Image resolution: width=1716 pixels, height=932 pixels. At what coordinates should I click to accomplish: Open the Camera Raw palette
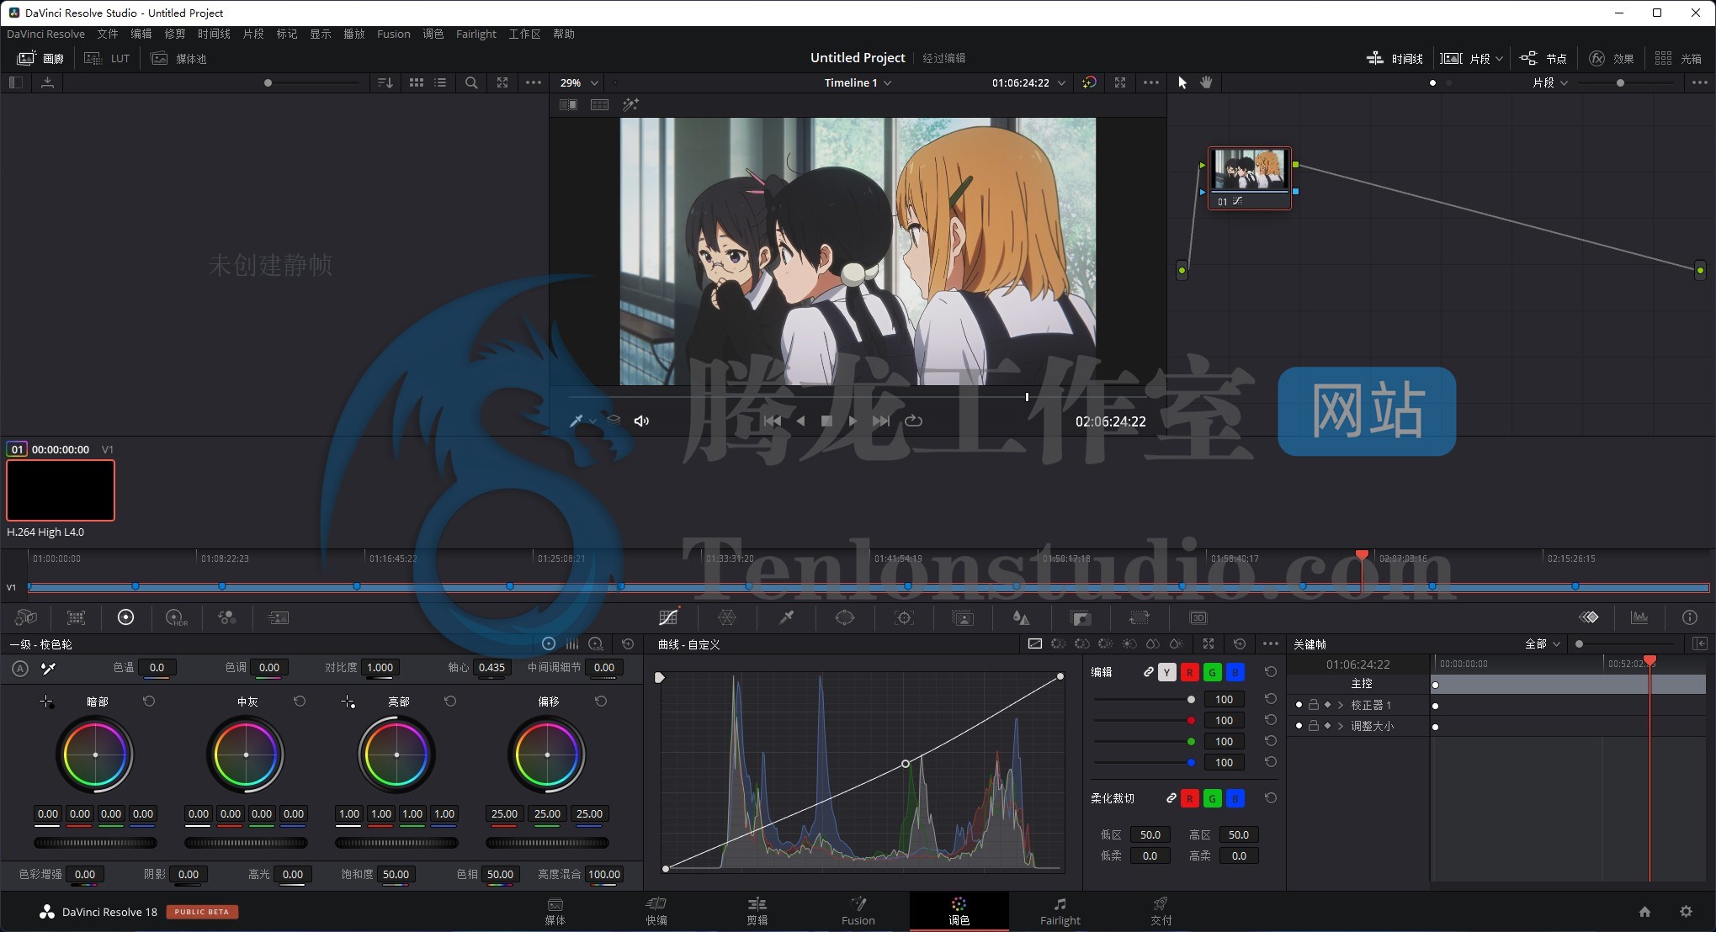[26, 617]
